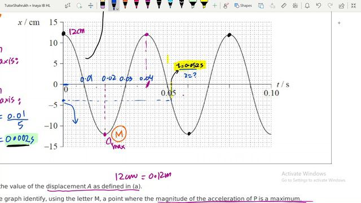Choose the Insert Space tool
The height and width of the screenshot is (203, 361).
(91, 6)
